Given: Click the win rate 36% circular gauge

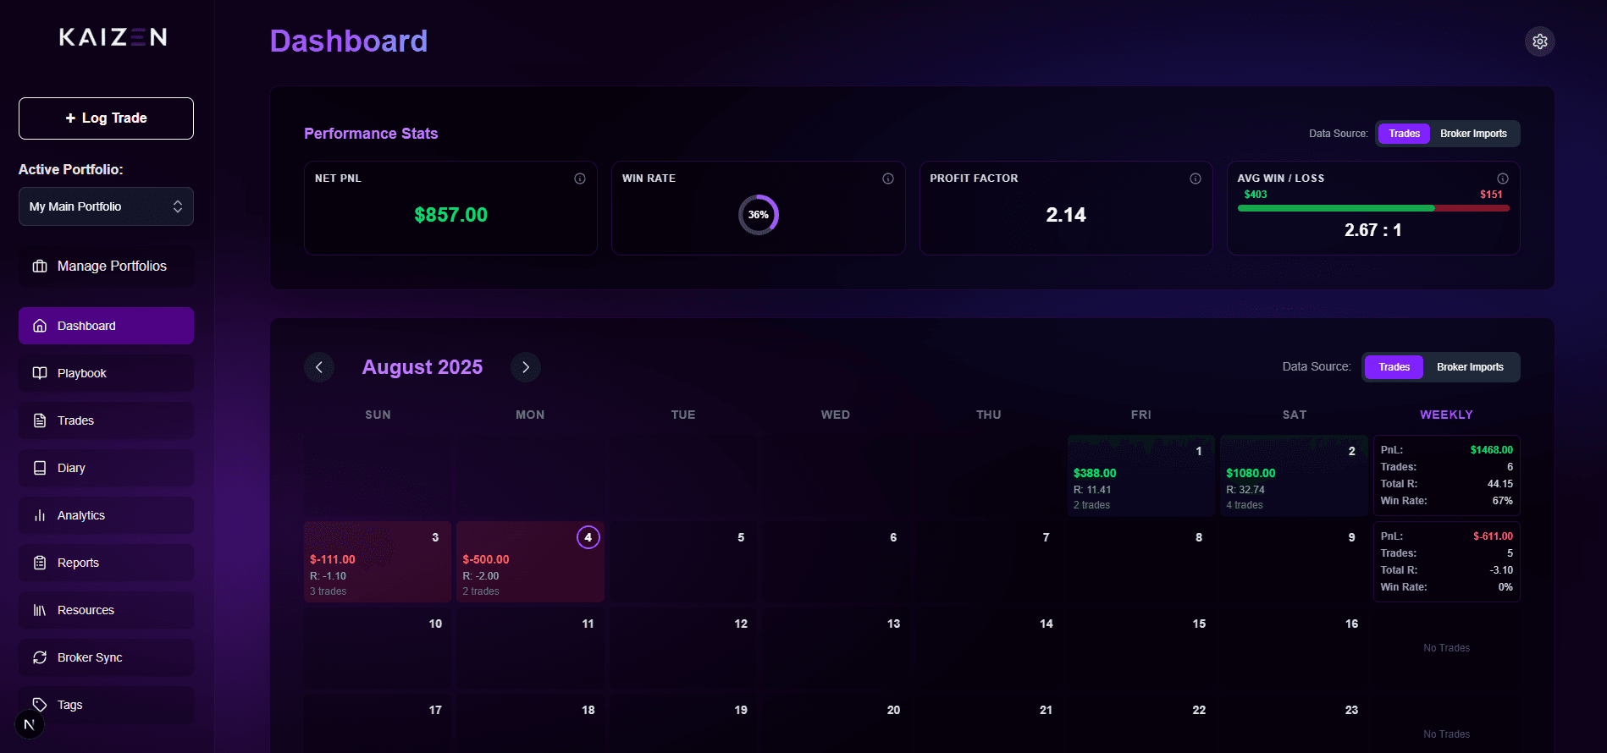Looking at the screenshot, I should [758, 215].
